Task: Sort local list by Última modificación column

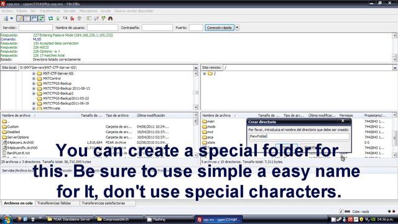Action: click(150, 115)
